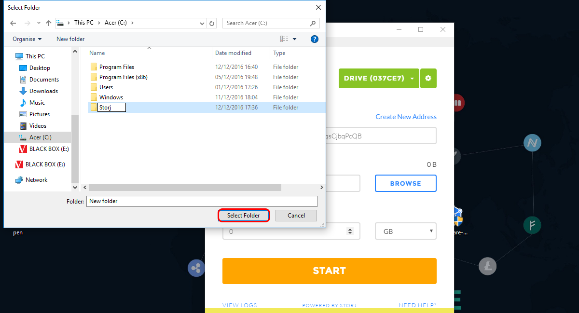This screenshot has height=313, width=579.
Task: Open the GB unit dropdown
Action: 406,231
